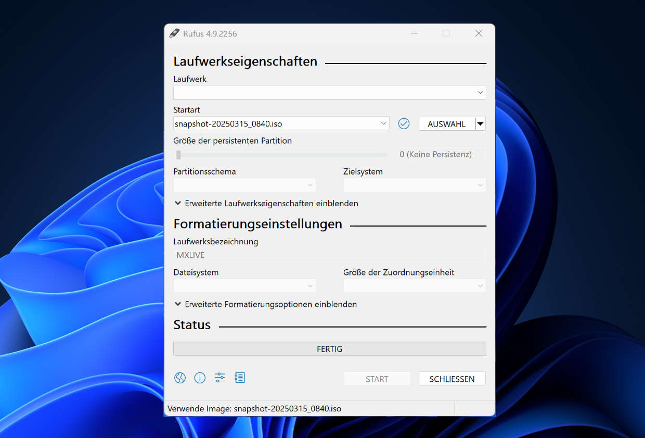Click the Laufwerksbezeichnung MXLIVE field
The height and width of the screenshot is (438, 645).
point(330,255)
